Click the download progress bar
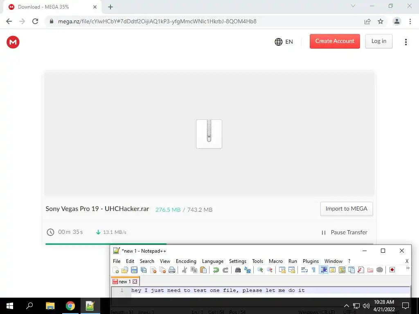Screen dimensions: 419x314 (x=209, y=244)
